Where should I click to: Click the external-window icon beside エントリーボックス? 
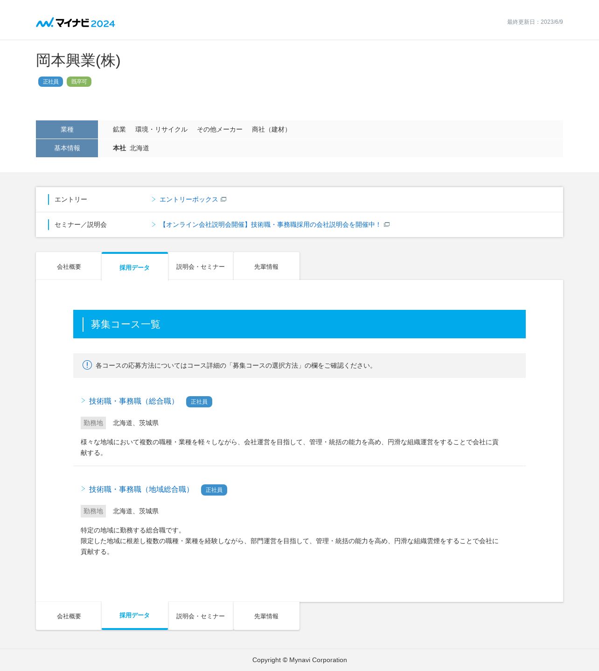(x=223, y=199)
